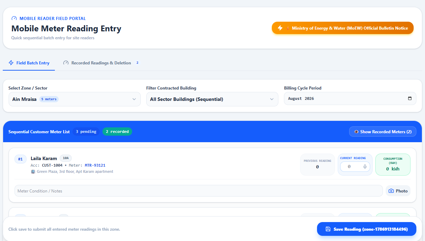Image resolution: width=425 pixels, height=241 pixels.
Task: Open the Recorded Readings & Deletion tab
Action: point(101,63)
